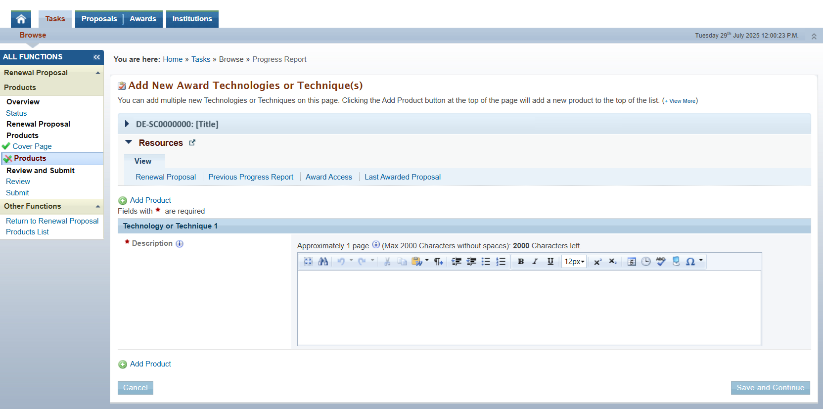Apply superscript formatting
This screenshot has width=823, height=409.
click(x=597, y=262)
